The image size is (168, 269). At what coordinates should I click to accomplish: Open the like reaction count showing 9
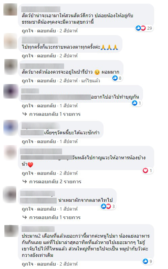148,262
